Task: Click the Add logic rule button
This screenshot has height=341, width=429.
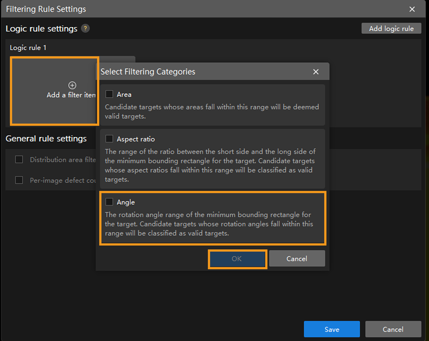Action: point(391,28)
